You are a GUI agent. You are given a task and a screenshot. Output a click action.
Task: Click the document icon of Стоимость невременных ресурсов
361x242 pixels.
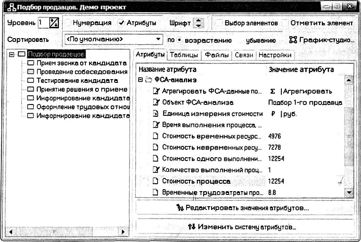click(156, 147)
